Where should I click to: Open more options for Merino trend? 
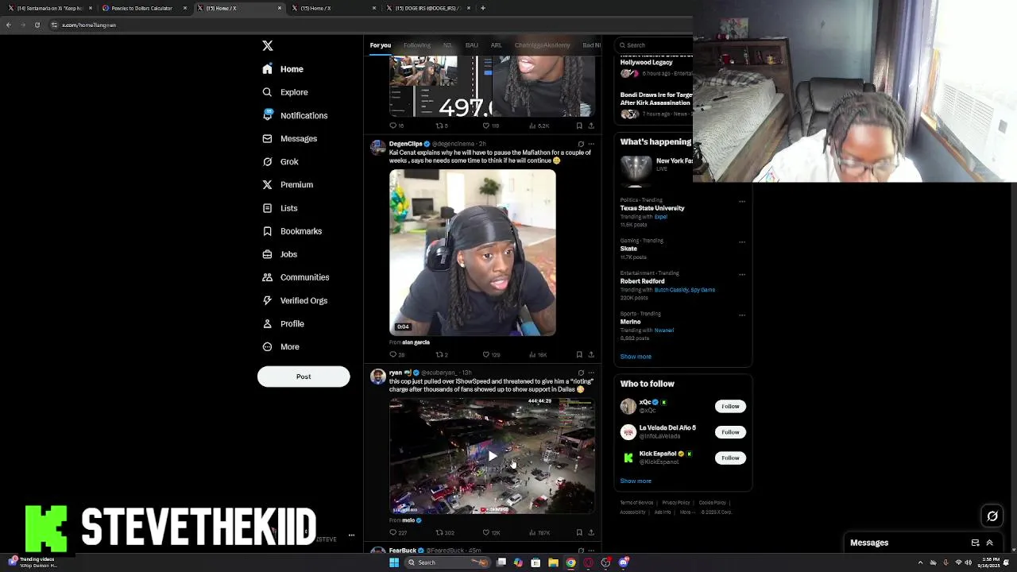[x=742, y=315]
